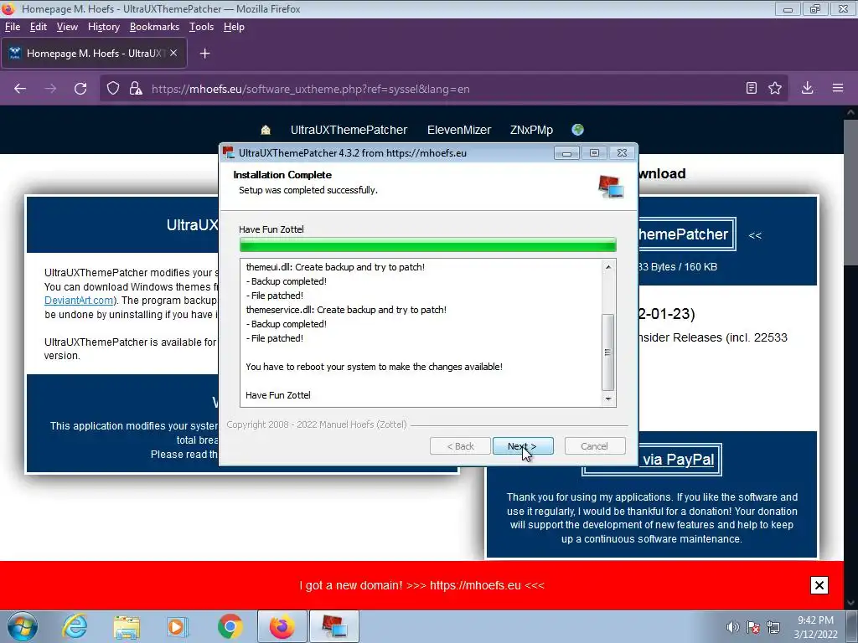Open the ZNxPMp navigation link
Screen dimensions: 858x643
(x=531, y=130)
